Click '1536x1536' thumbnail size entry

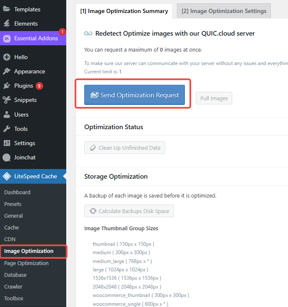127,278
